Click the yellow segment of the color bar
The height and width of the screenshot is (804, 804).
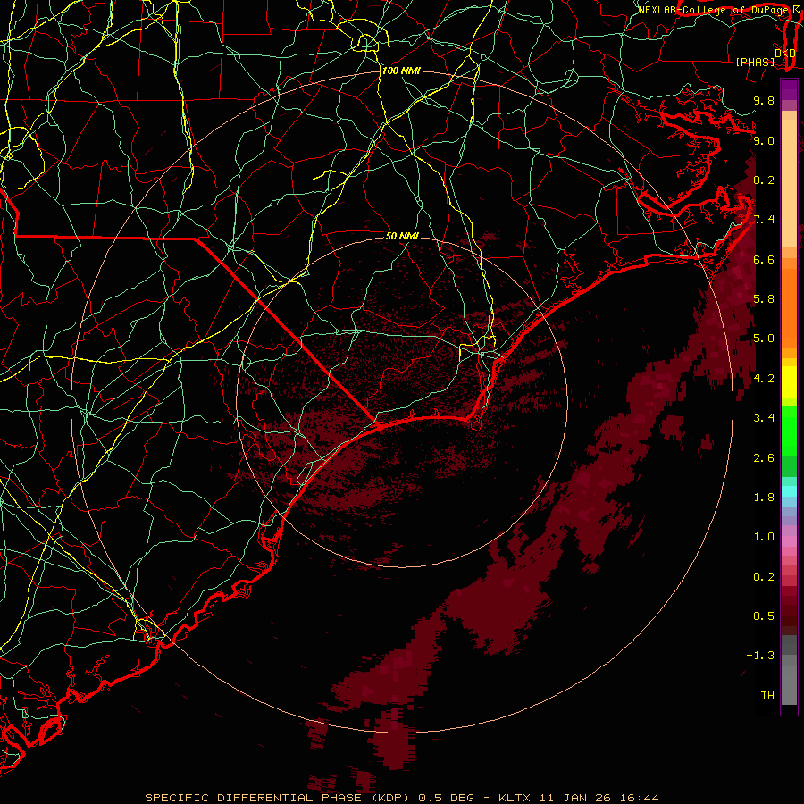coord(789,382)
